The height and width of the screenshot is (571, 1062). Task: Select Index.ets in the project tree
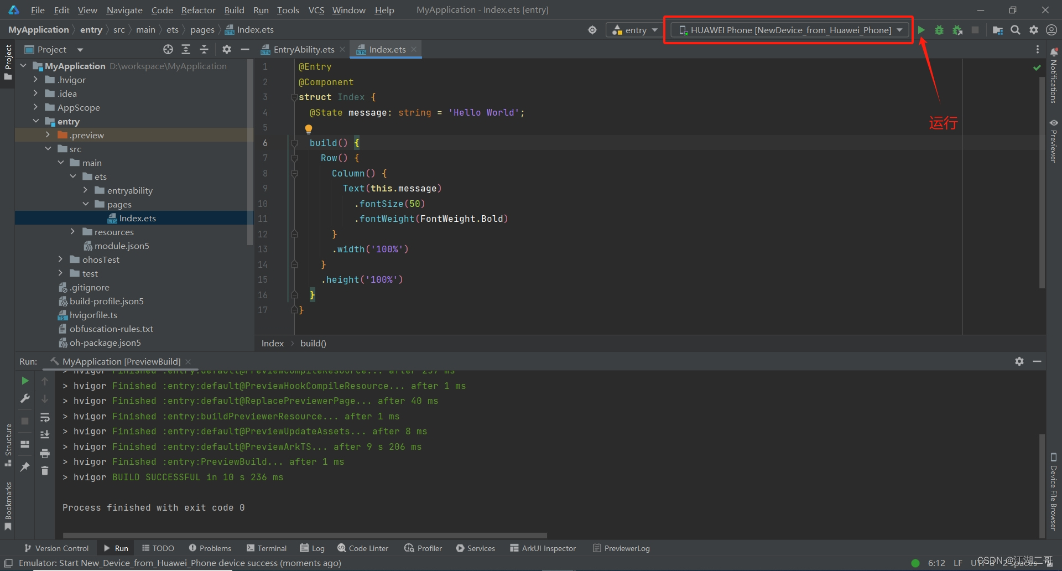(138, 218)
